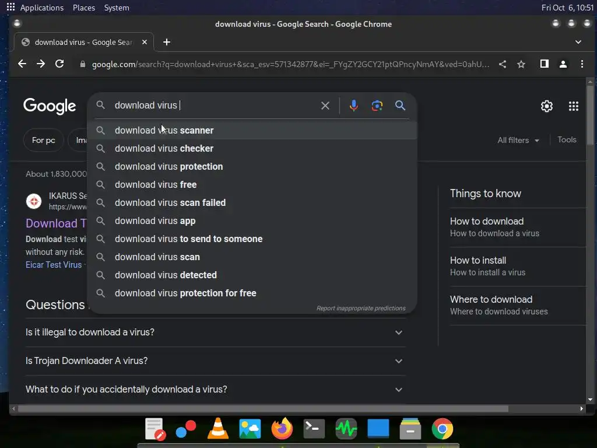
Task: Pick suggestion download virus scan failed
Action: pyautogui.click(x=252, y=202)
